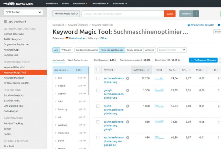
Task: Sort by Mitbewerber column icon
Action: [x=203, y=70]
